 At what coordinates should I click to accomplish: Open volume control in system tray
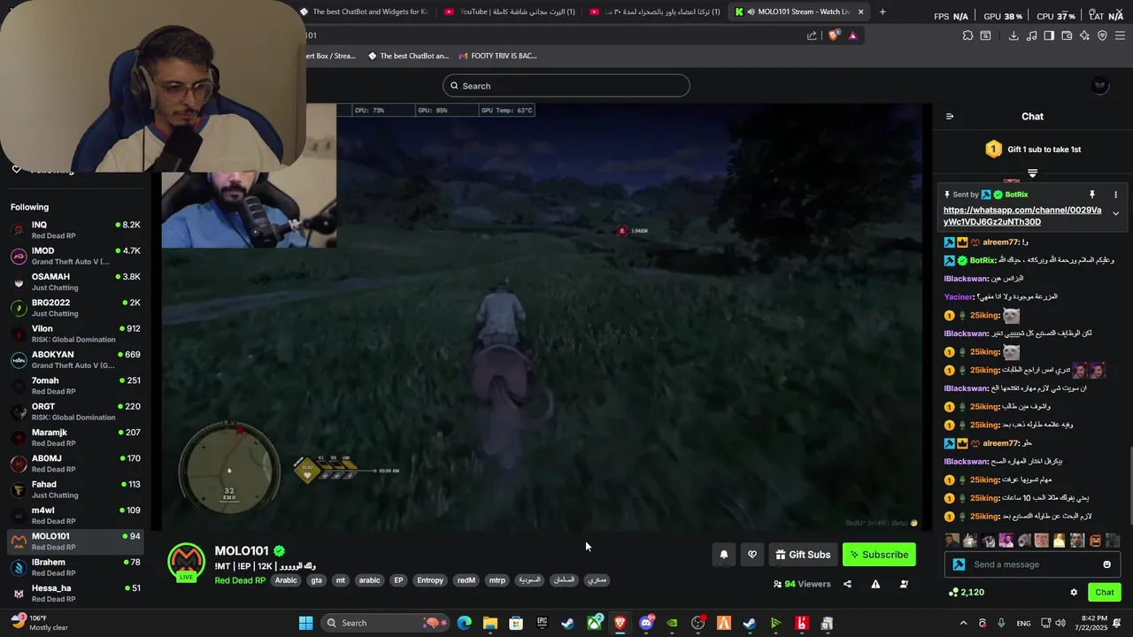point(1060,623)
